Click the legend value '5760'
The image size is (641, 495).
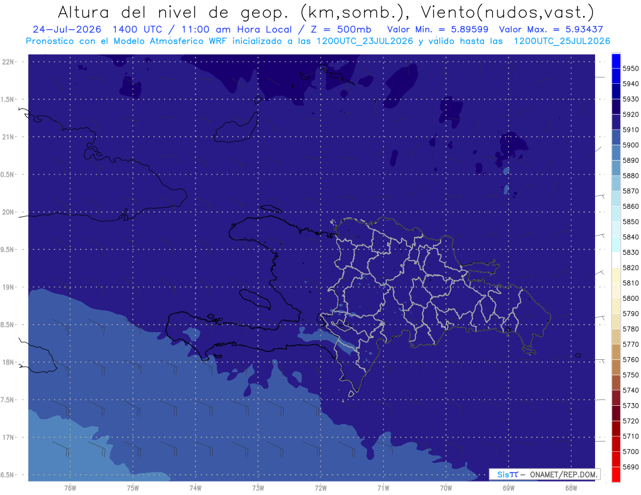tap(630, 359)
